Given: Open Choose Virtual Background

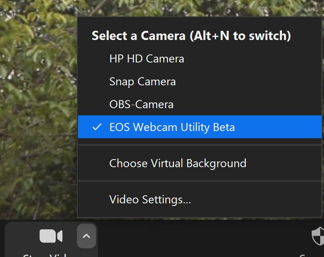Looking at the screenshot, I should (x=177, y=163).
